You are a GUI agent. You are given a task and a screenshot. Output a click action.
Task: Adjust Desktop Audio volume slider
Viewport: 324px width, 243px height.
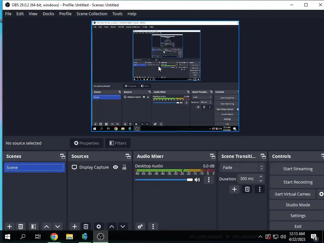164,180
